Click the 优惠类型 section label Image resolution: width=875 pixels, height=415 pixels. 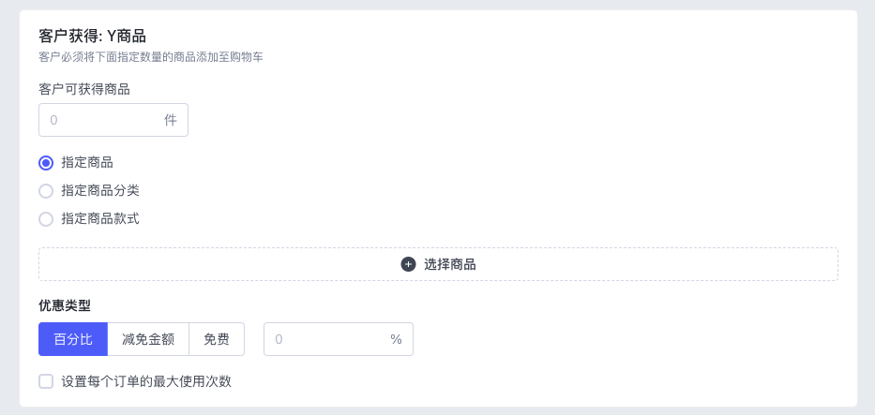(64, 305)
